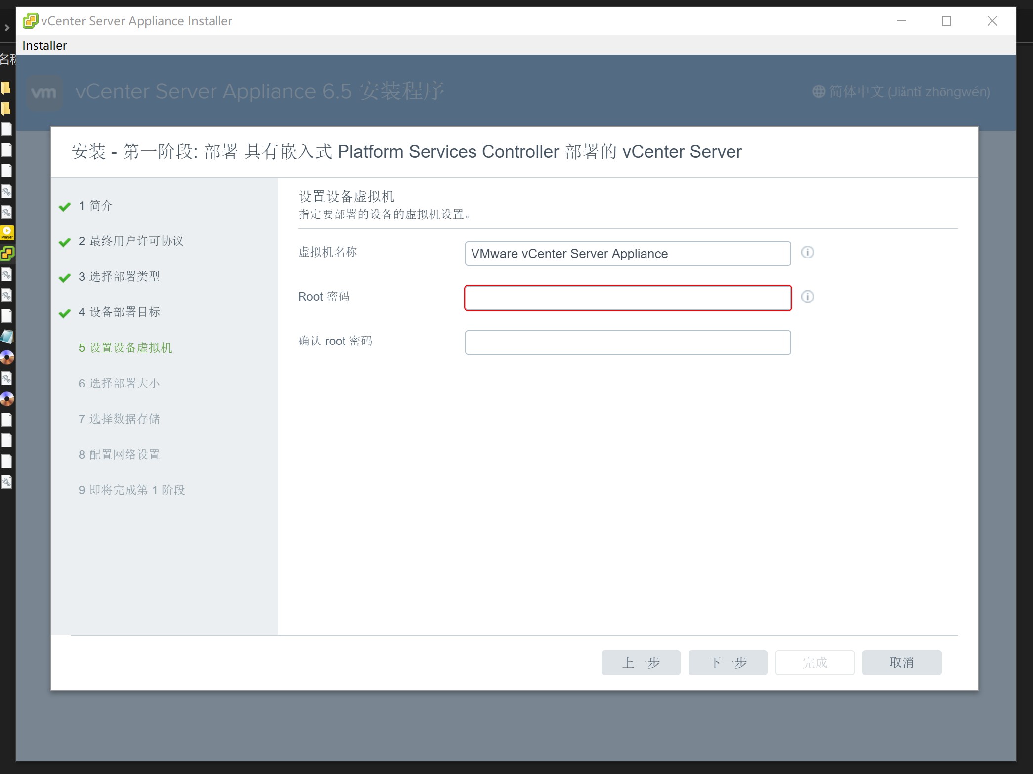Select step 5 设置设备虚拟机
1033x774 pixels.
click(125, 348)
